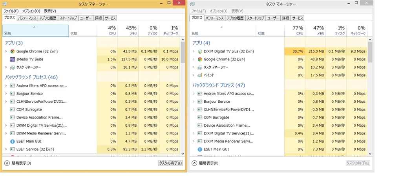Select sMedio TV Suite 127.5 MB memory cell
This screenshot has height=189, width=402.
128,59
